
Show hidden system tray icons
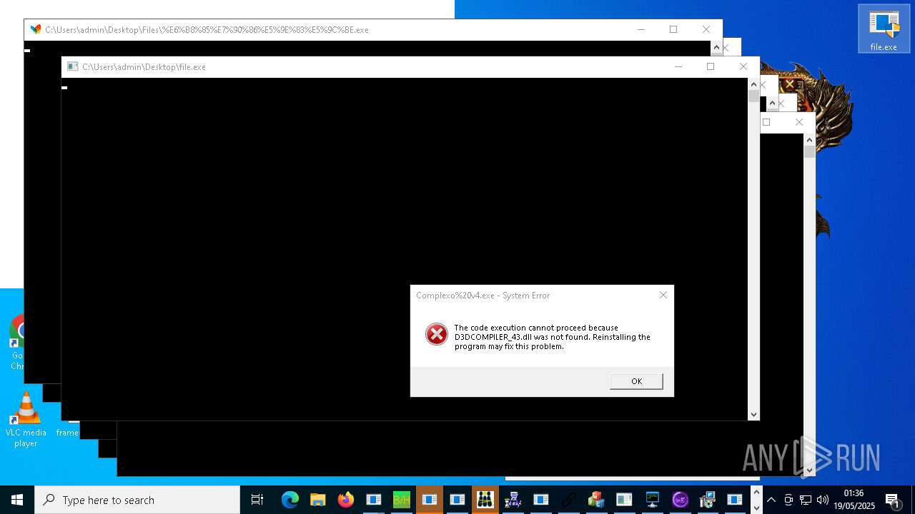click(x=771, y=500)
